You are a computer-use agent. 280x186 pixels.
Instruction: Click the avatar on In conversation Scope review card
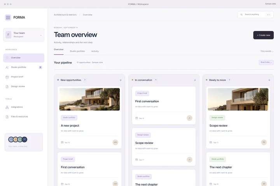(x=189, y=160)
